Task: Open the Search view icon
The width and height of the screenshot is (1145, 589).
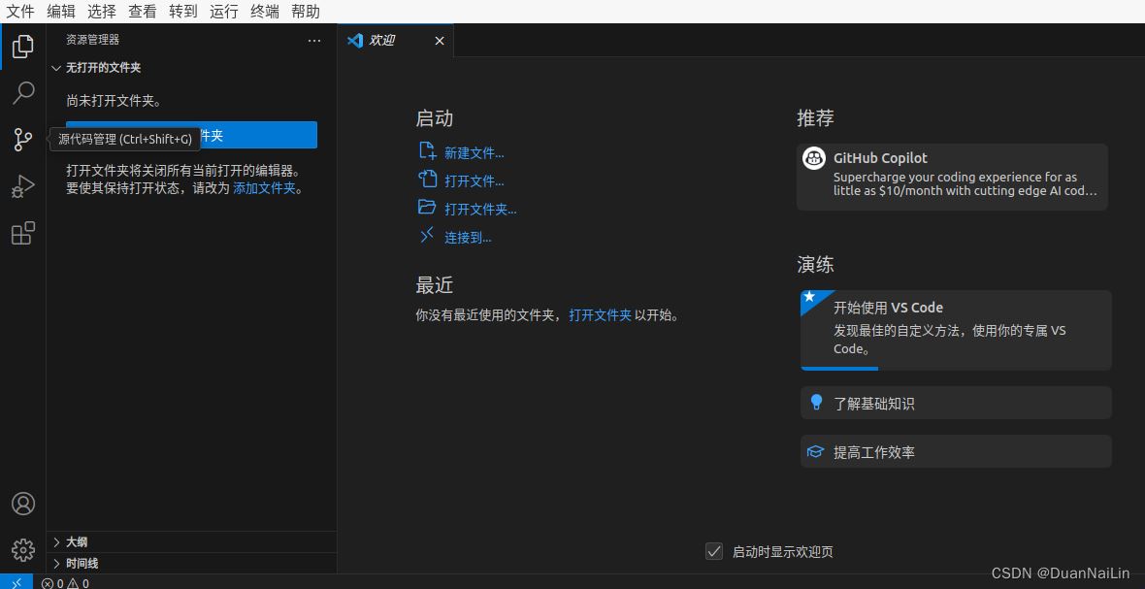Action: (x=23, y=93)
